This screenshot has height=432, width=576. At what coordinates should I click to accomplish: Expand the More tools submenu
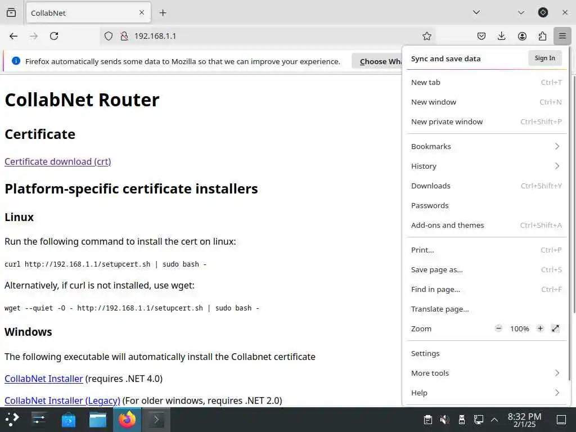click(487, 373)
